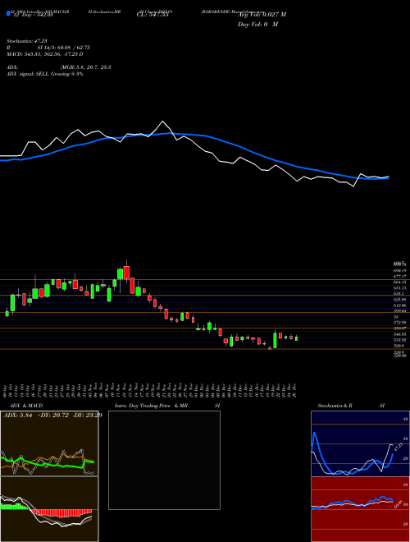Click the last green candlestick on the chart

[x=296, y=338]
